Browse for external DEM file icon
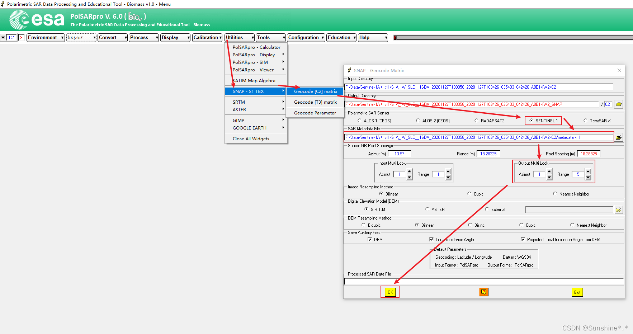633x334 pixels. [619, 210]
